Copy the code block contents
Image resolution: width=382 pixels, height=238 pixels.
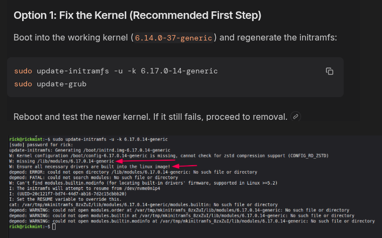[x=330, y=71]
